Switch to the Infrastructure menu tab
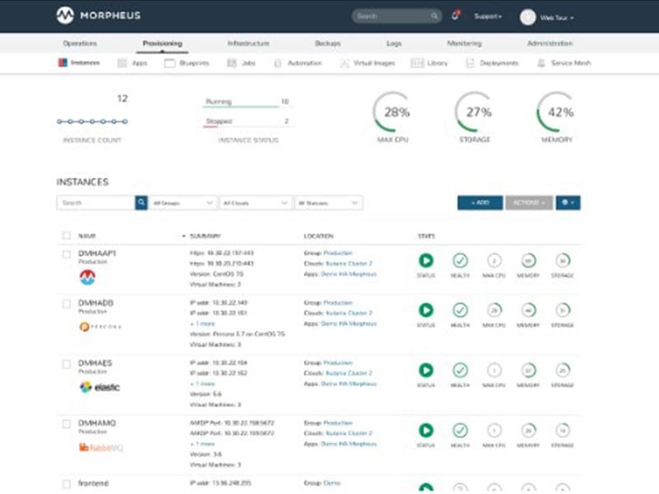 (248, 44)
